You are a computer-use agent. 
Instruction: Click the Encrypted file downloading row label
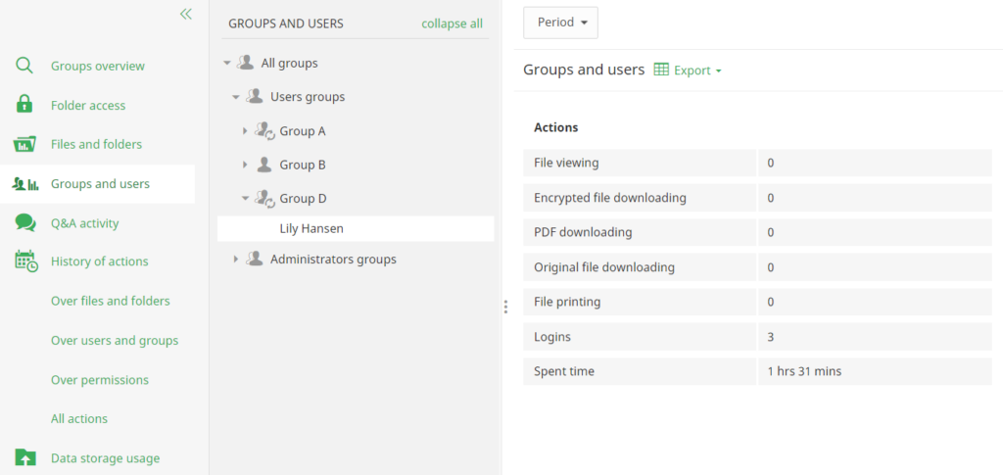(x=610, y=198)
